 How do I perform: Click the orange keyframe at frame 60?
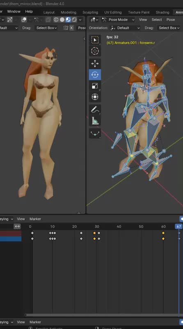[x=163, y=233]
